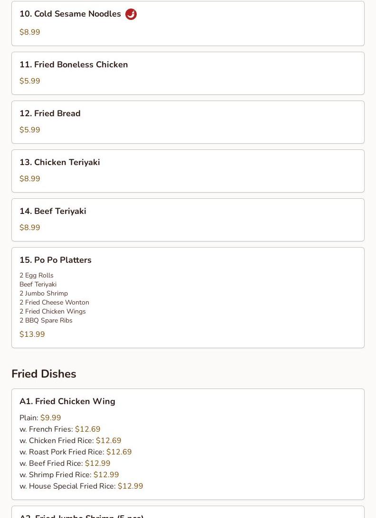Select the Plain $9.99 wing option
Screen dimensions: 376x518
point(40,417)
